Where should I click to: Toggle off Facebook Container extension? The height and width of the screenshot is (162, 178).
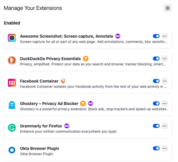point(156,81)
